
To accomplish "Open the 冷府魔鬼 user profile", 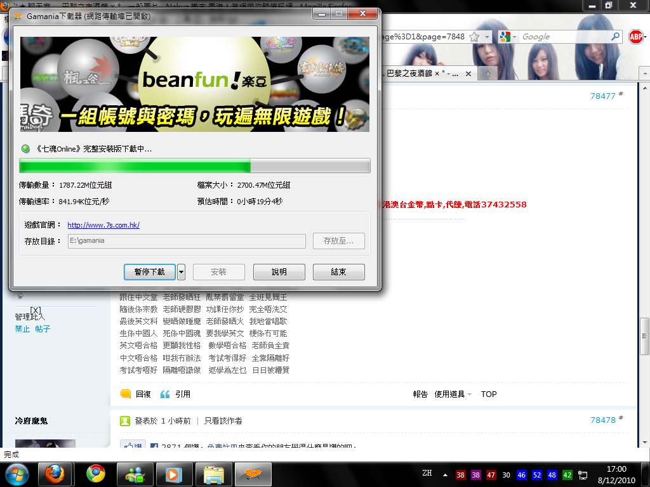I will tap(31, 421).
